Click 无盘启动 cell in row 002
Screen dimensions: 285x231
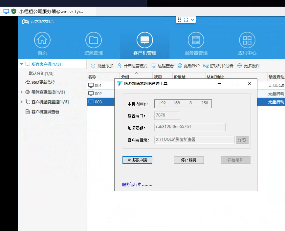276,94
